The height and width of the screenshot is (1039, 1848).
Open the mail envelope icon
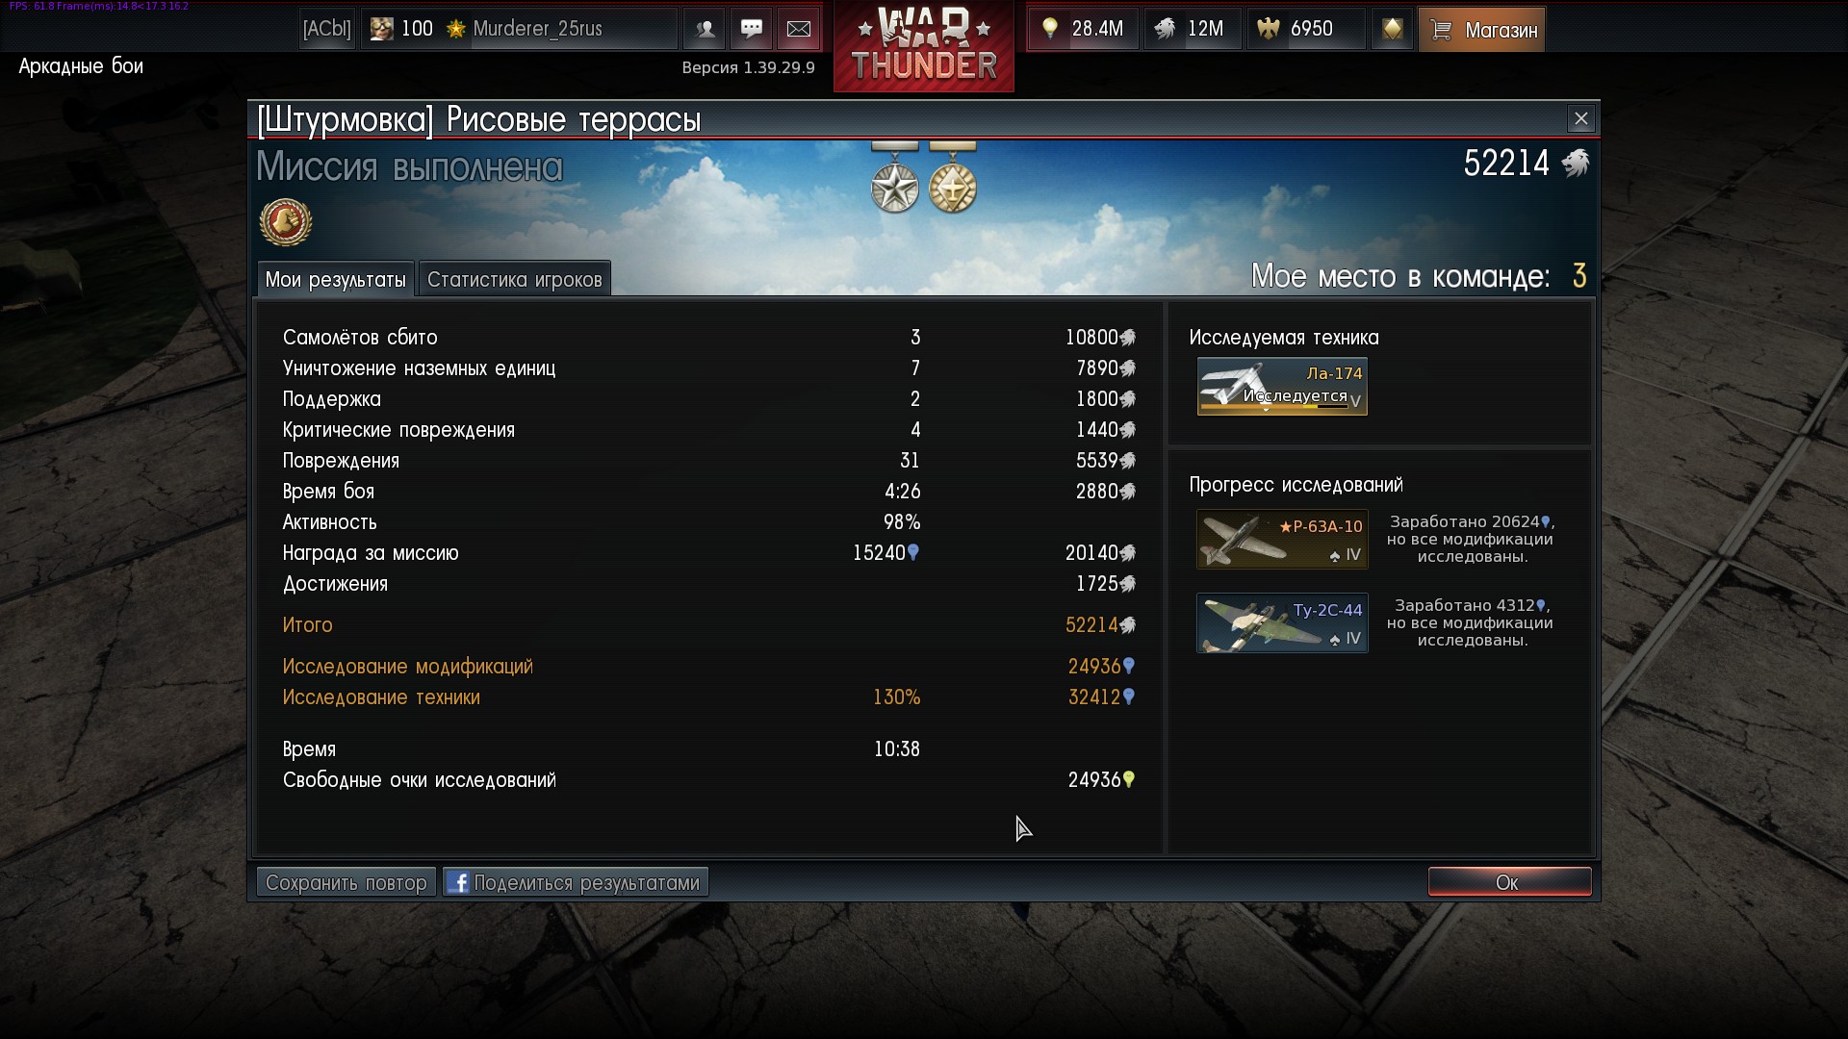pos(799,29)
